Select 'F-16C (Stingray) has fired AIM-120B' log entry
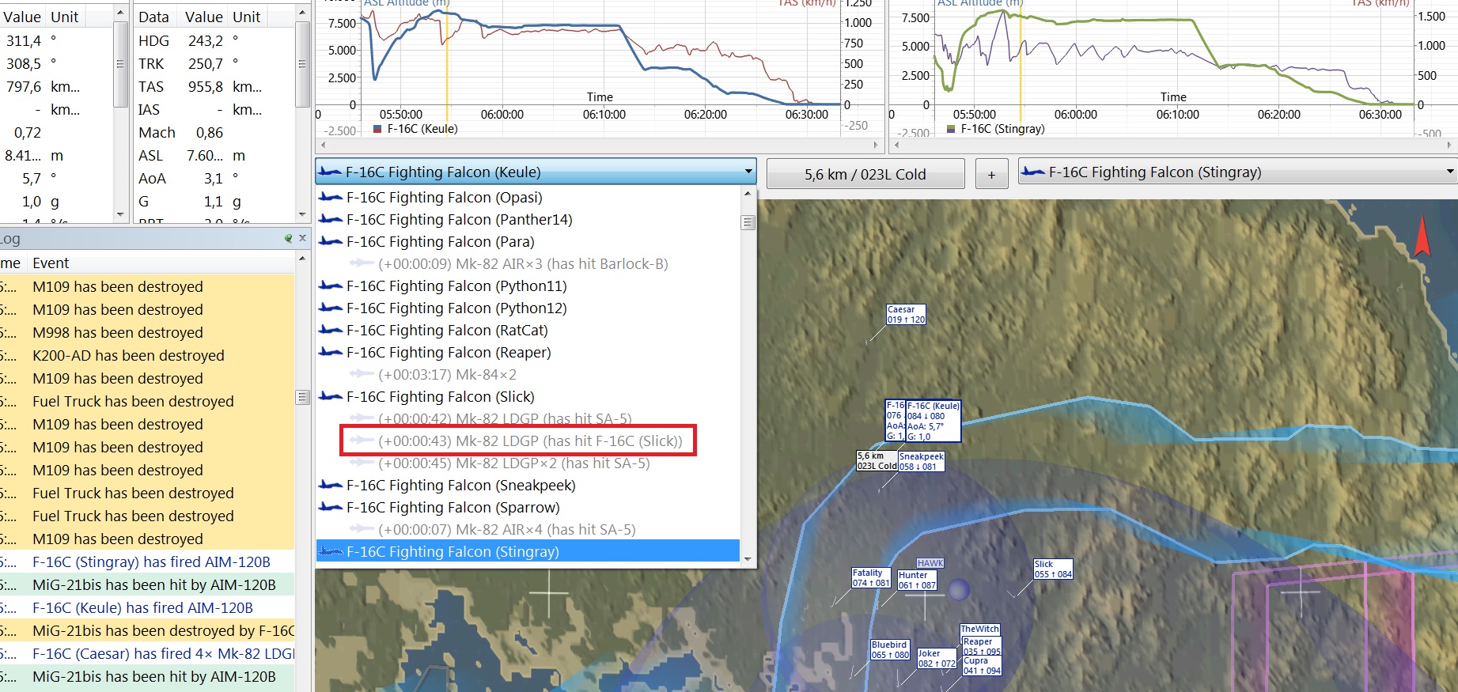 pyautogui.click(x=147, y=562)
